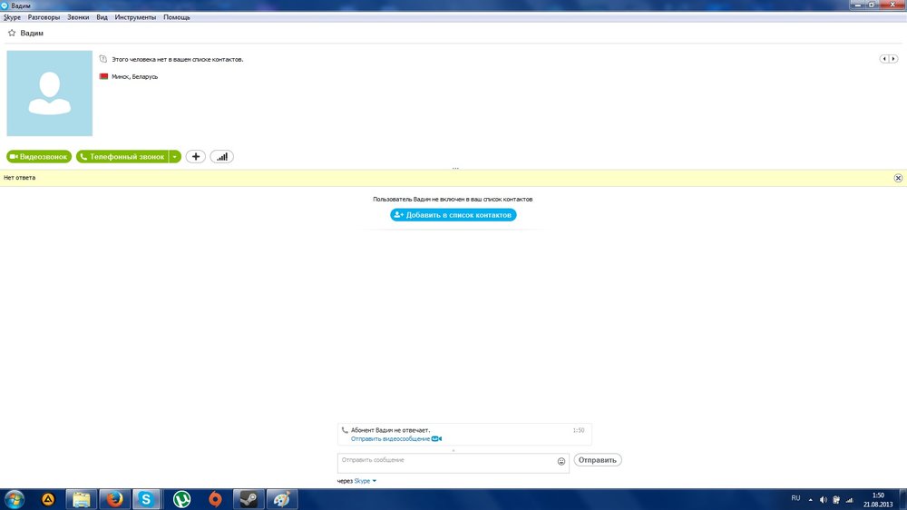Expand the phone call options arrow
The image size is (907, 510).
click(x=175, y=157)
